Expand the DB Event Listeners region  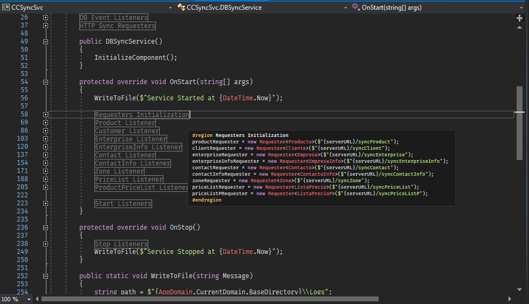[45, 18]
